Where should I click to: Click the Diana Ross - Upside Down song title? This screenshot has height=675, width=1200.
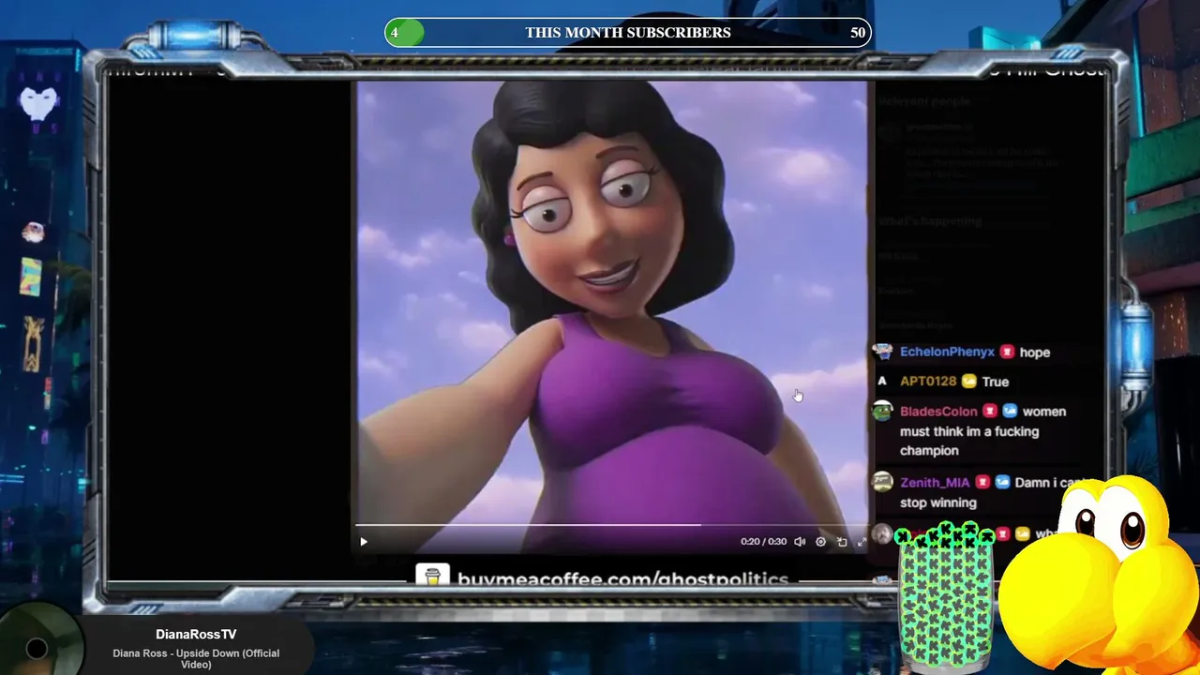tap(196, 658)
